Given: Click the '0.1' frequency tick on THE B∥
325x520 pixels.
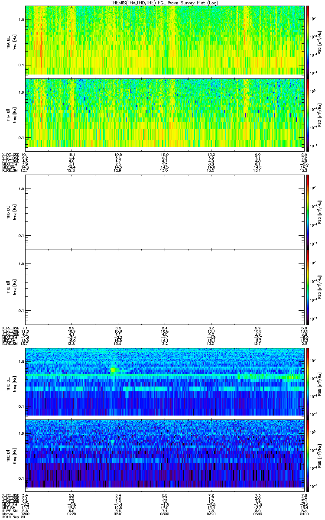Looking at the screenshot, I should 21,478.
